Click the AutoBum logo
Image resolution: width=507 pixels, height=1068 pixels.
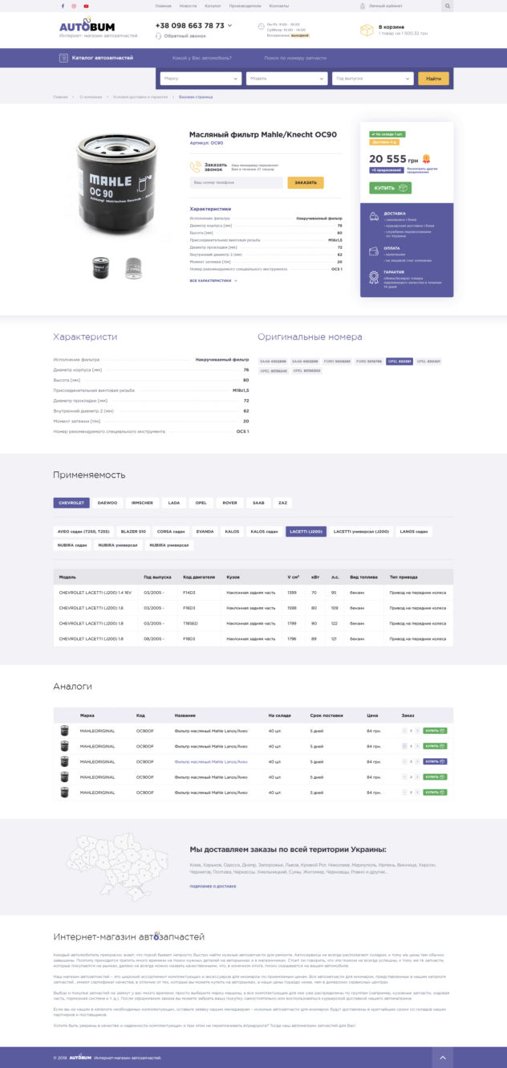(87, 26)
